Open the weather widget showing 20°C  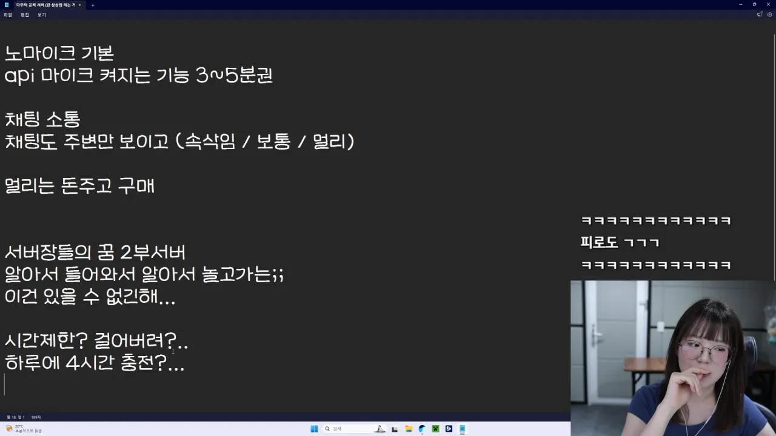click(24, 429)
